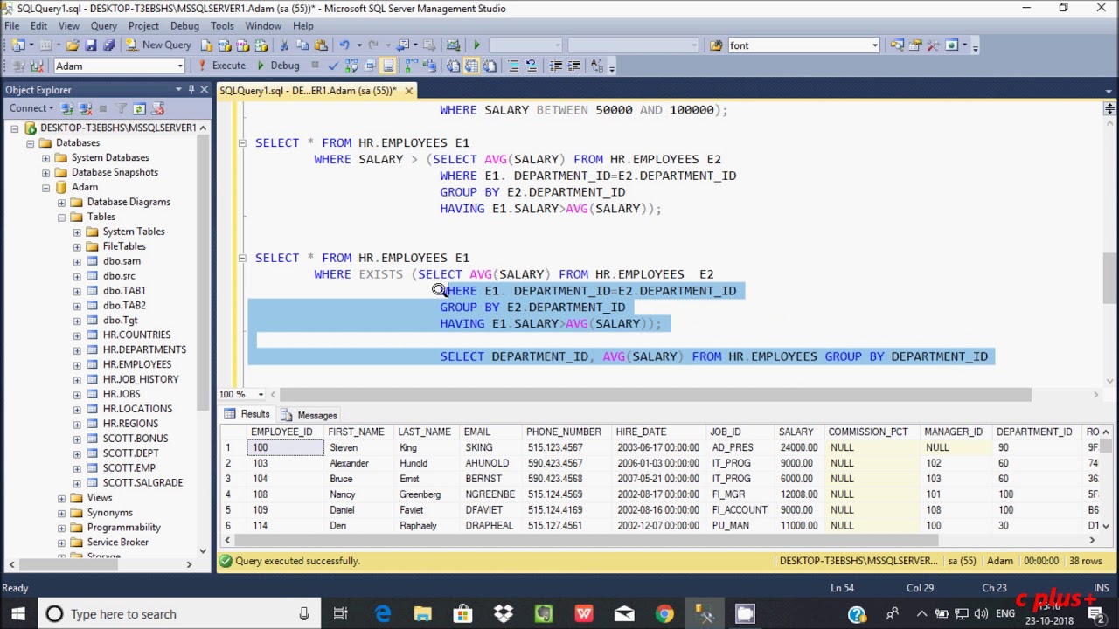The height and width of the screenshot is (629, 1119).
Task: Click the editor horizontal scrollbar
Action: click(654, 395)
